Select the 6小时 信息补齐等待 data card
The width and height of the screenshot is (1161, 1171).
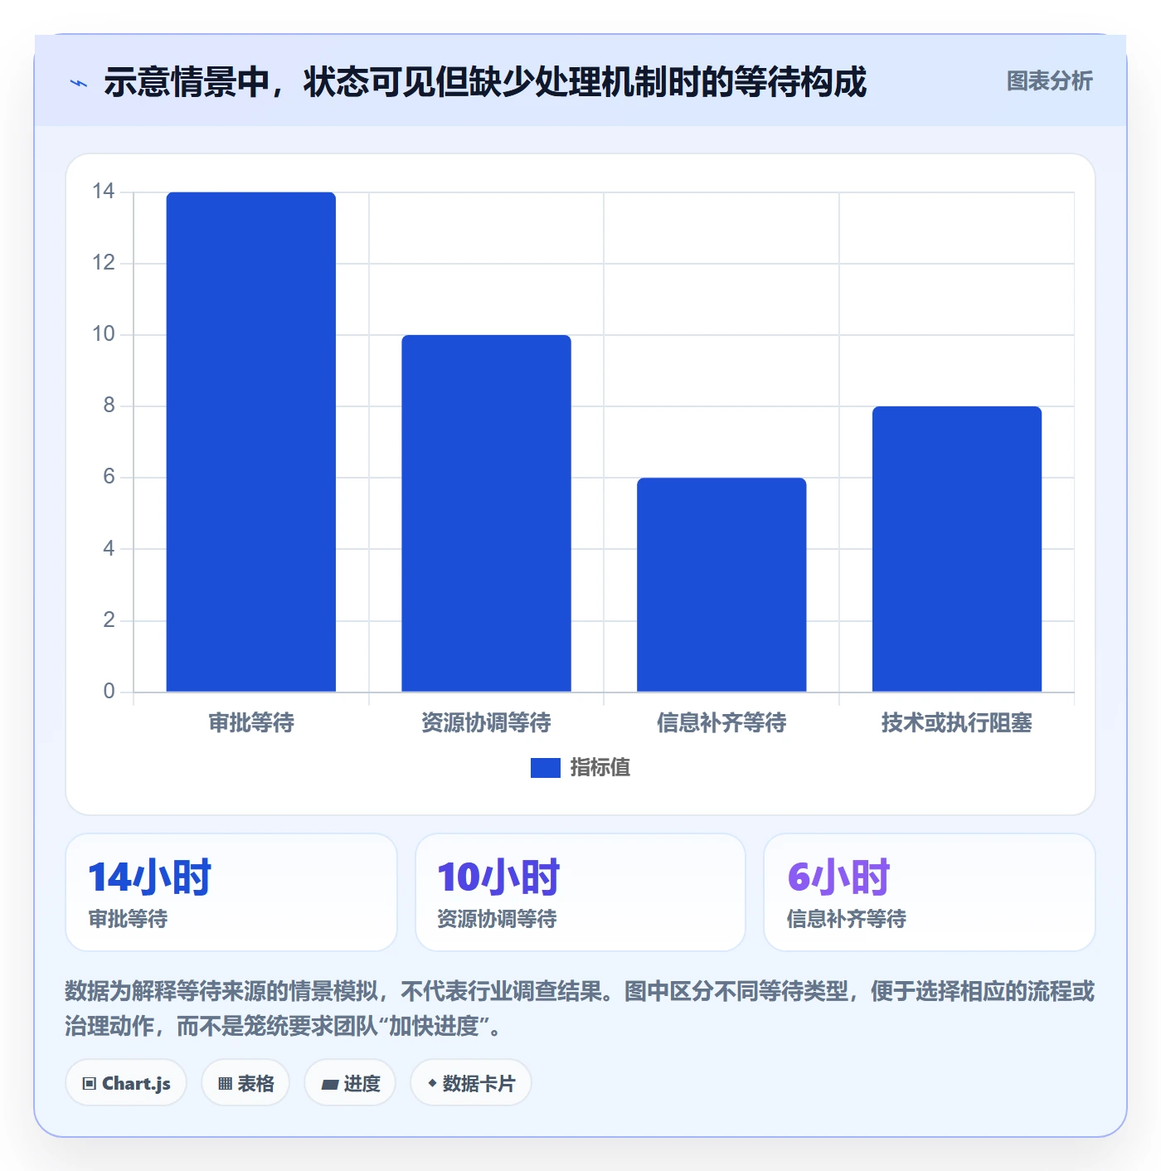pyautogui.click(x=930, y=892)
